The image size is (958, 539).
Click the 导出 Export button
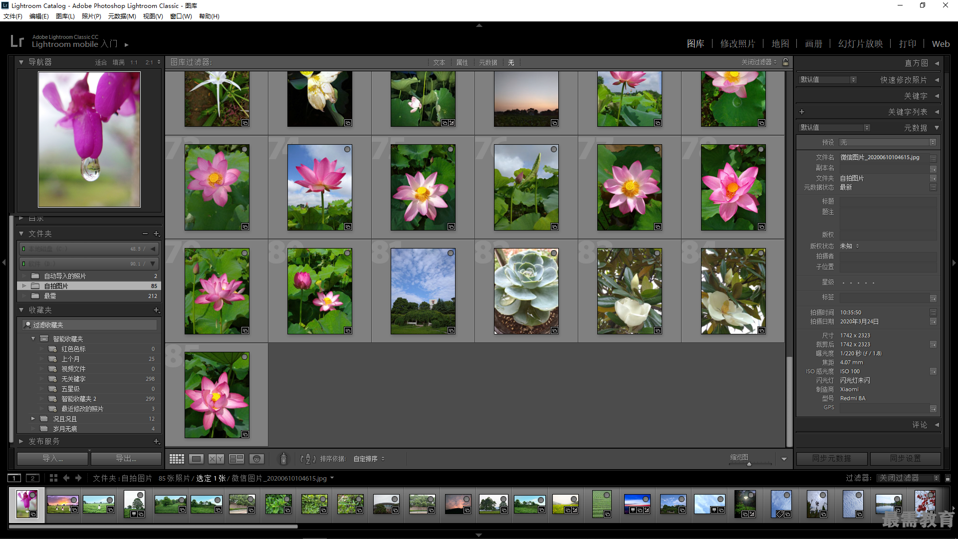(126, 458)
